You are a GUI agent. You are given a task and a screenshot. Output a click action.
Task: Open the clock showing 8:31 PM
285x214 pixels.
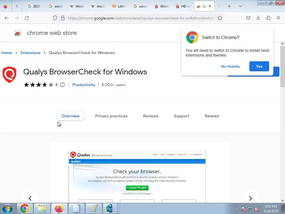tap(271, 209)
